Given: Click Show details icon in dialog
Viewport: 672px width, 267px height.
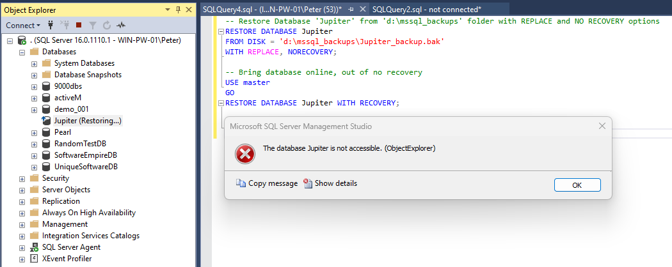Looking at the screenshot, I should [308, 183].
